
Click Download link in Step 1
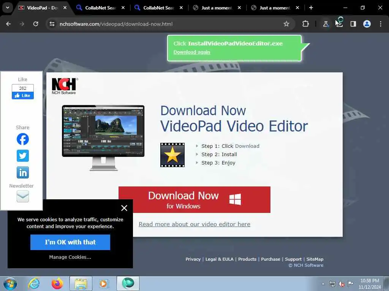(247, 146)
